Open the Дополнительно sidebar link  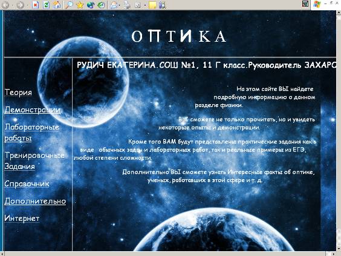pos(35,201)
